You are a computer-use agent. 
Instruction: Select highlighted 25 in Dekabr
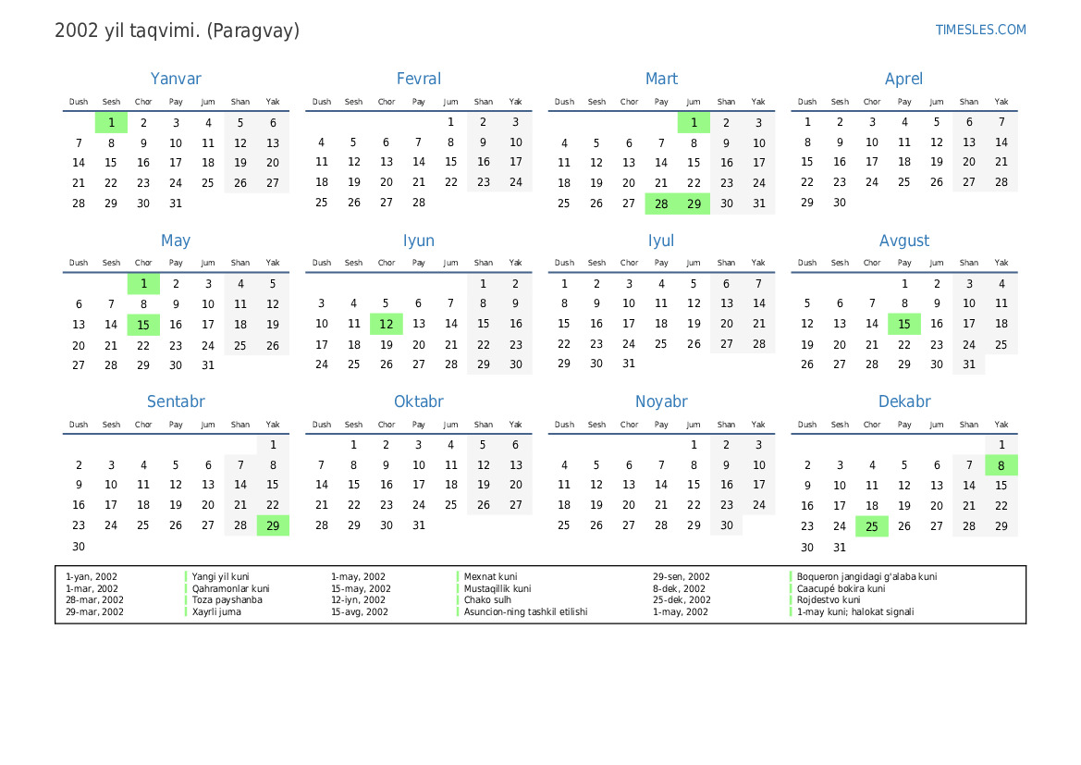point(872,526)
